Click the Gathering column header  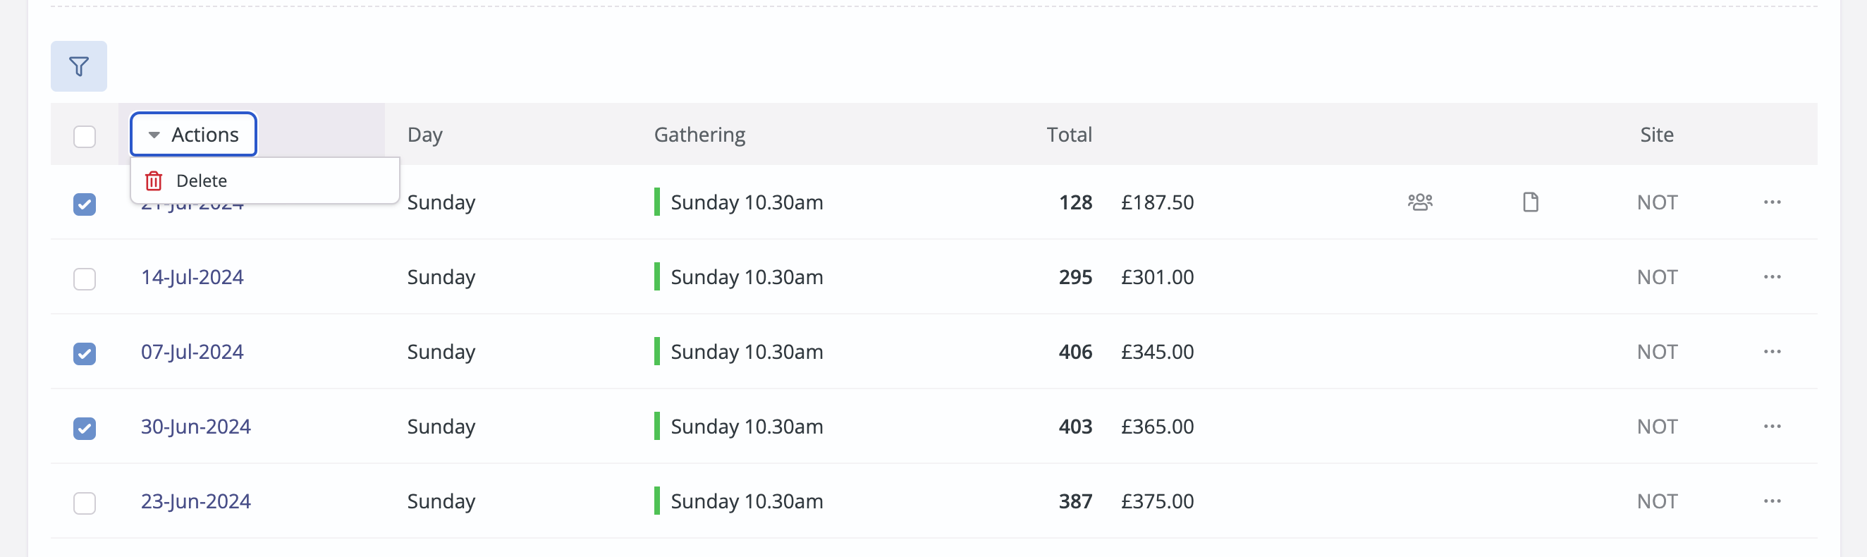[x=699, y=135]
